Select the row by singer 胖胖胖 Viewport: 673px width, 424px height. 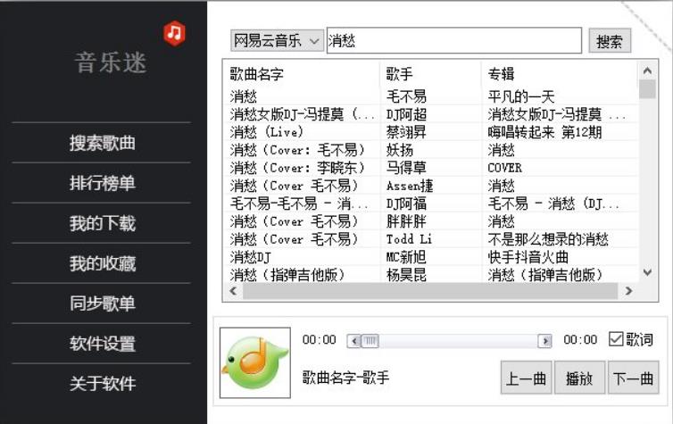(x=431, y=221)
